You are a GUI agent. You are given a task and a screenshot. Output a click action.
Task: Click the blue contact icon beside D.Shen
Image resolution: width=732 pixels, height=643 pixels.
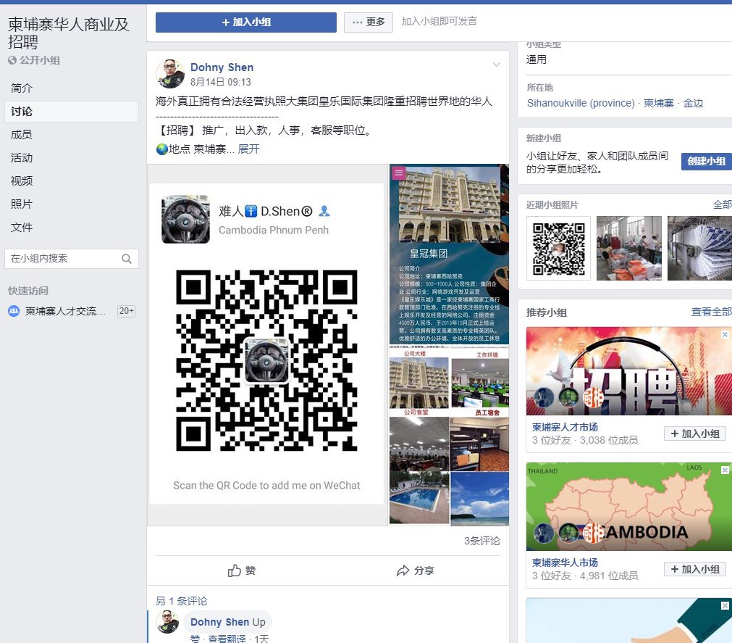click(x=324, y=211)
